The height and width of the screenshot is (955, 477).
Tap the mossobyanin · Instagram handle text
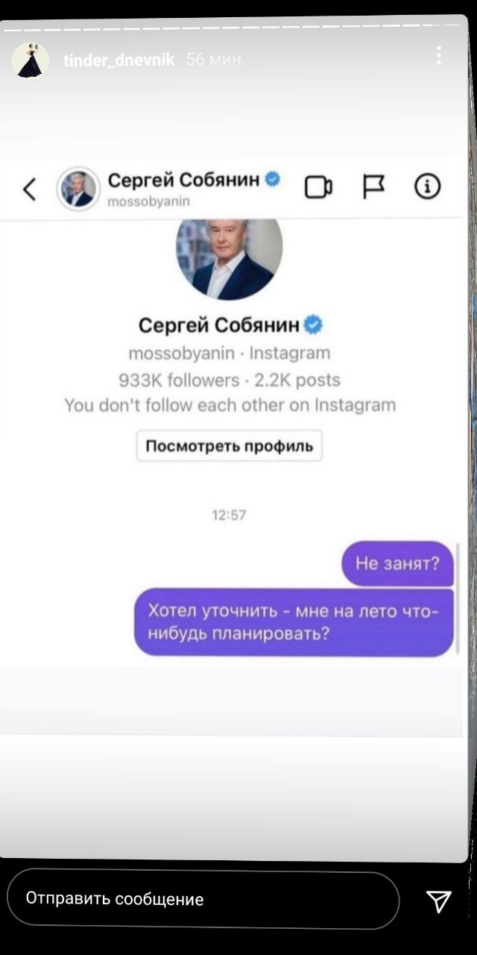point(229,353)
